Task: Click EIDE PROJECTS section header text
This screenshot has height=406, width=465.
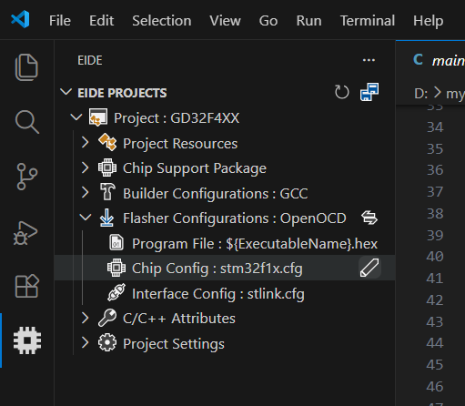Action: click(122, 93)
